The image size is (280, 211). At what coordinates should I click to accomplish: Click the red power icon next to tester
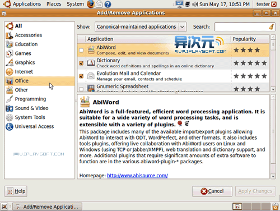274,4
